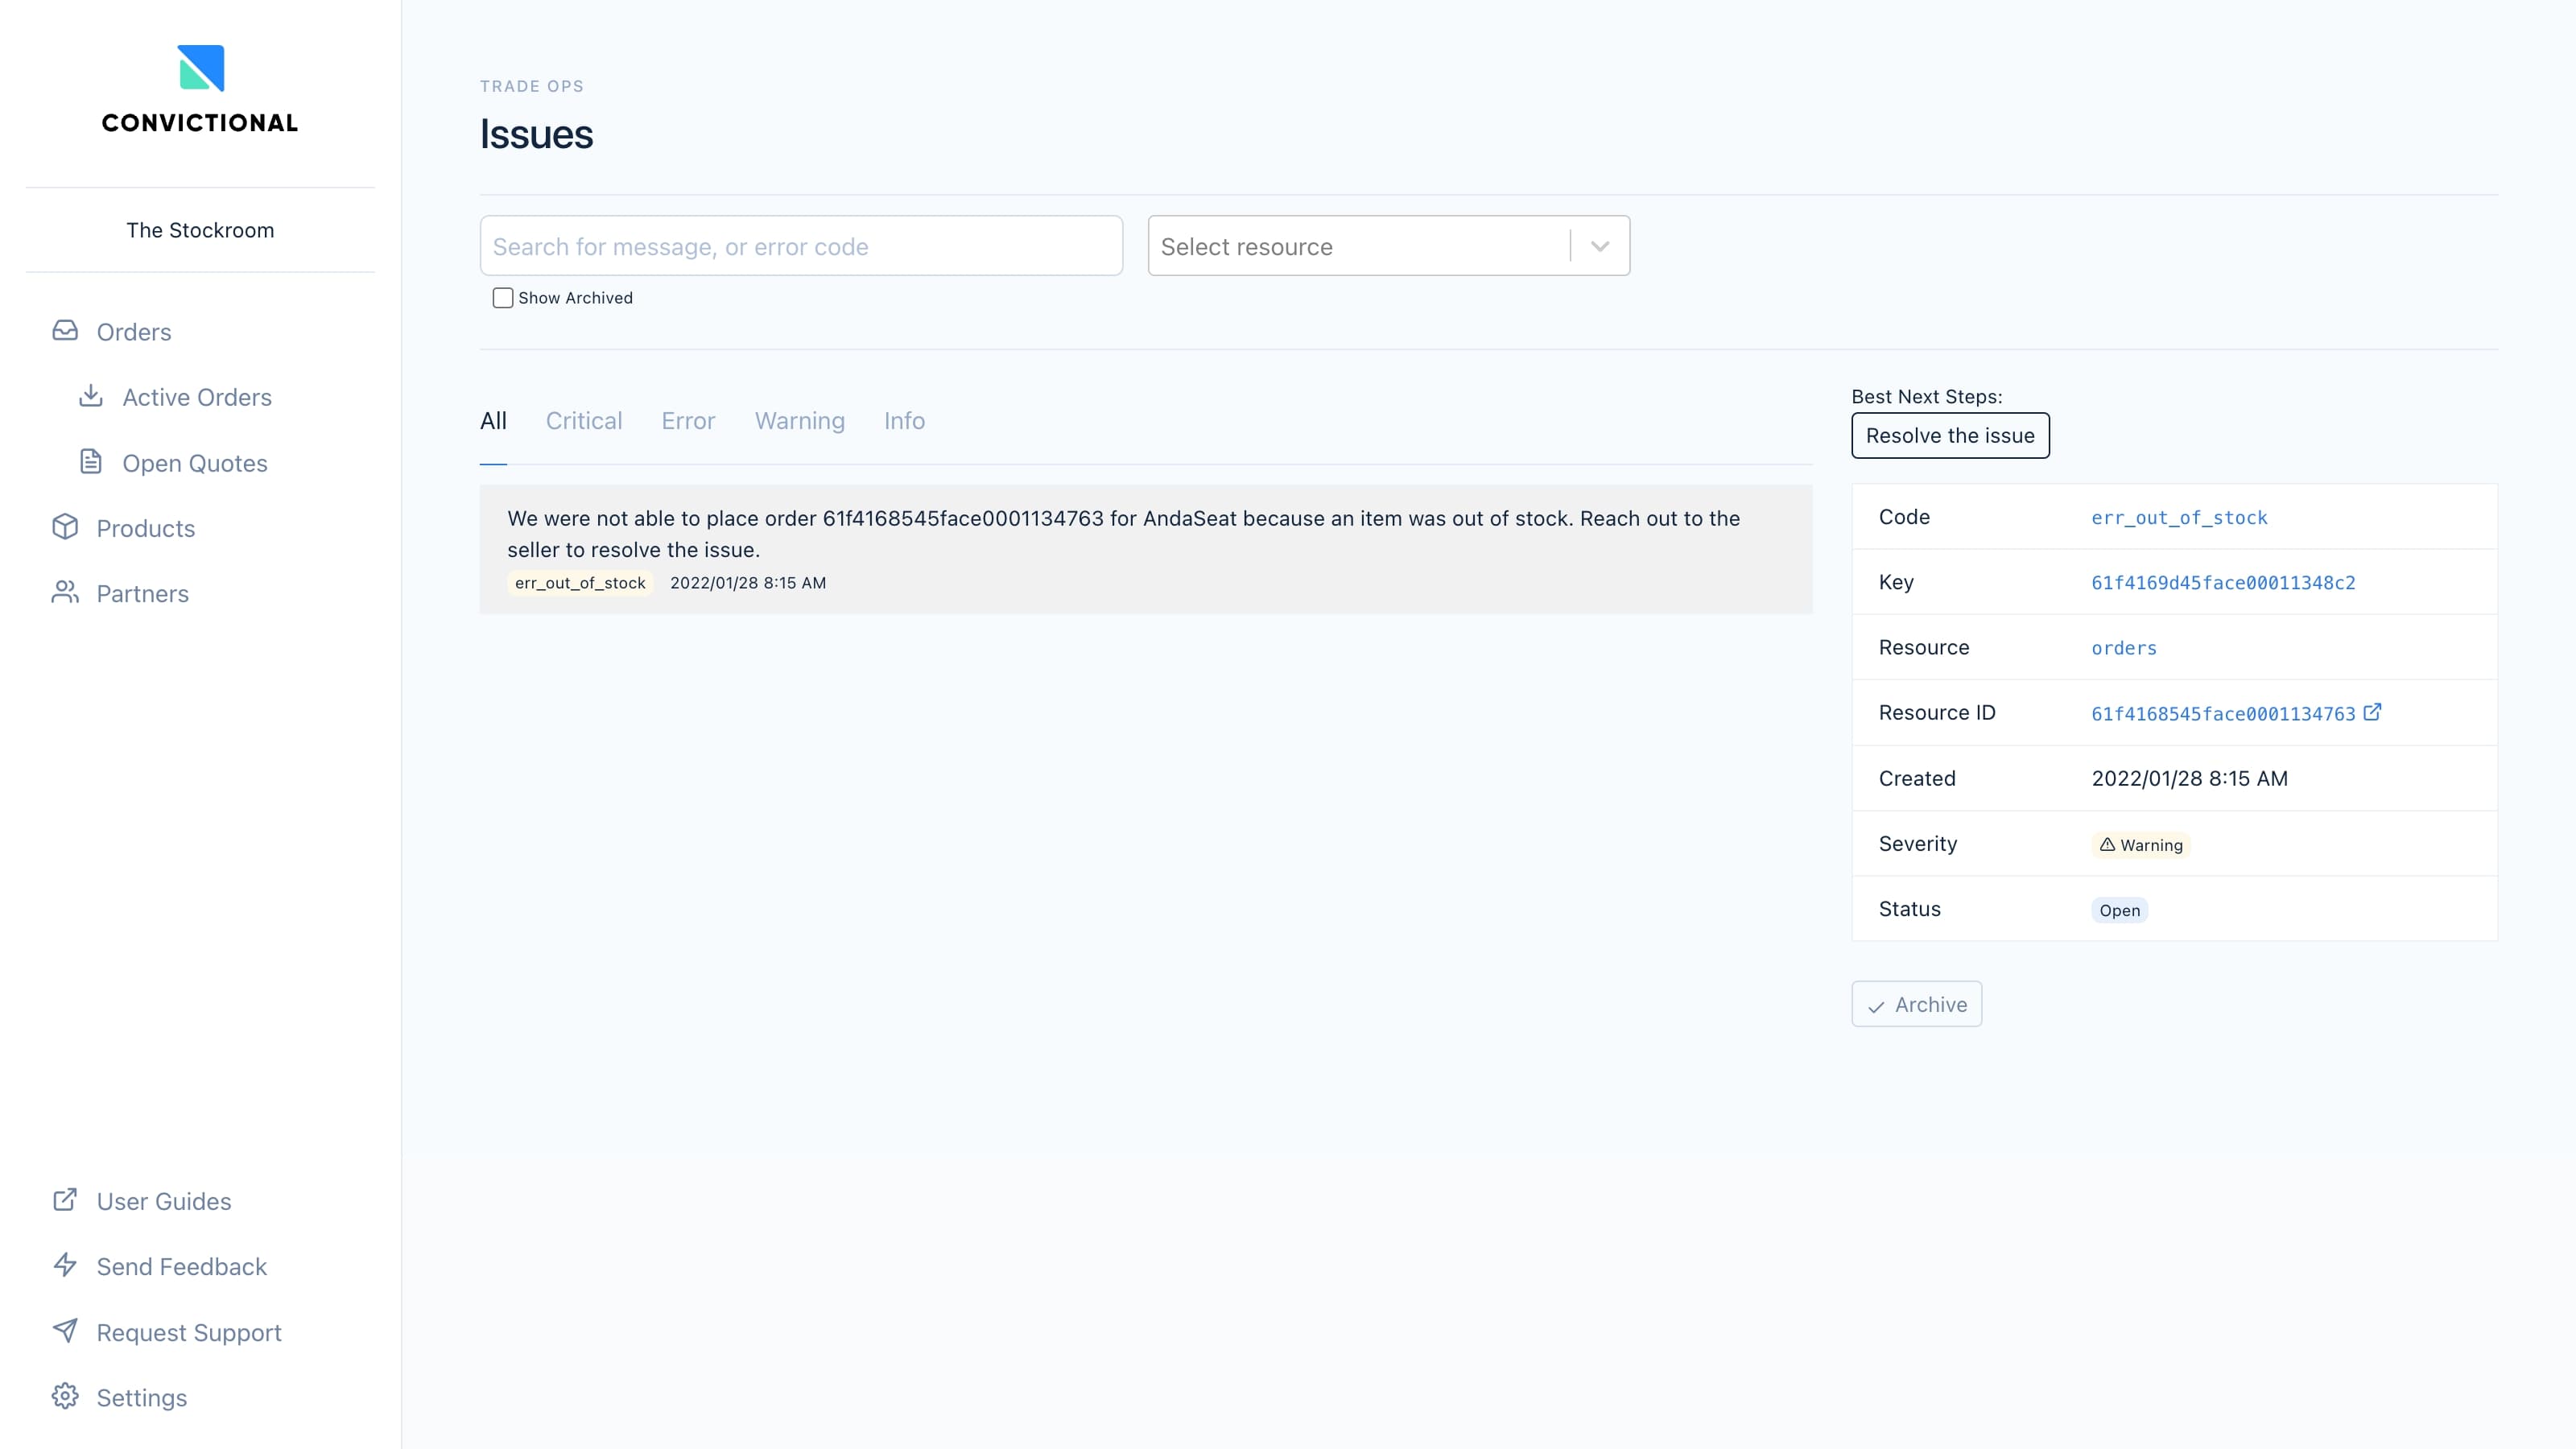Click the Convictional logo icon
The image size is (2576, 1449).
click(x=201, y=68)
